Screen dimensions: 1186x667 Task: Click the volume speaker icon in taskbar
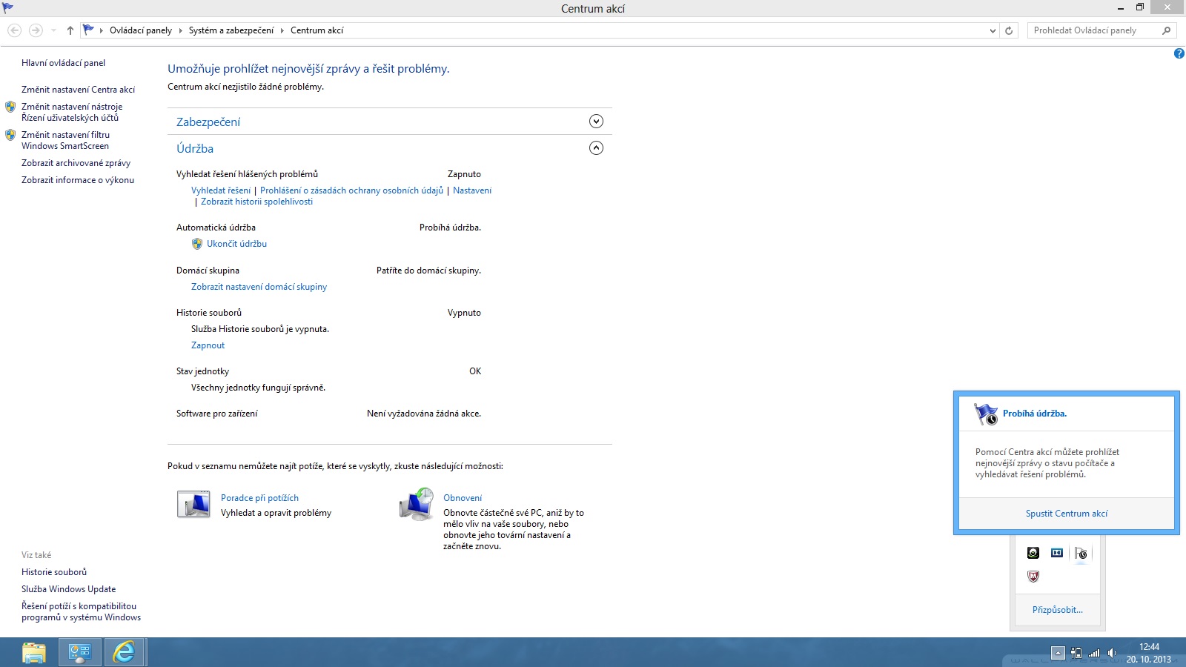pos(1112,653)
